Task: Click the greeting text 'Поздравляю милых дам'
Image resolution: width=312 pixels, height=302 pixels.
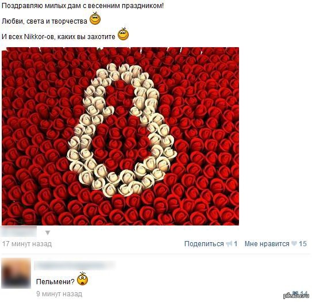Action: point(41,6)
